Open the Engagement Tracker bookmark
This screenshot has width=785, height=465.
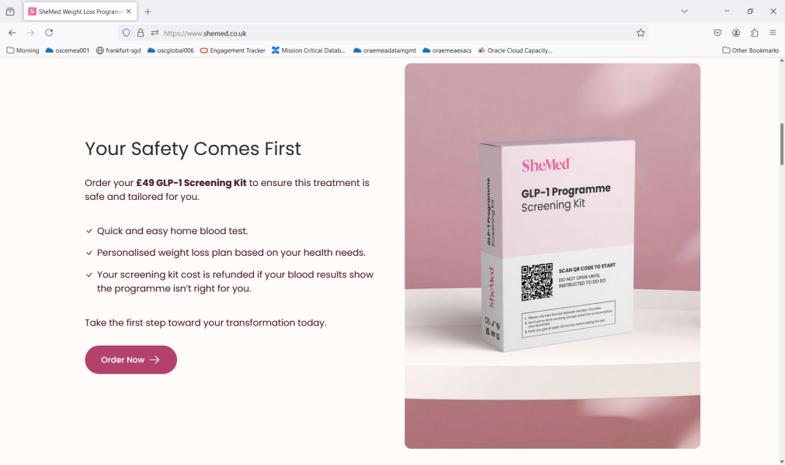tap(232, 50)
